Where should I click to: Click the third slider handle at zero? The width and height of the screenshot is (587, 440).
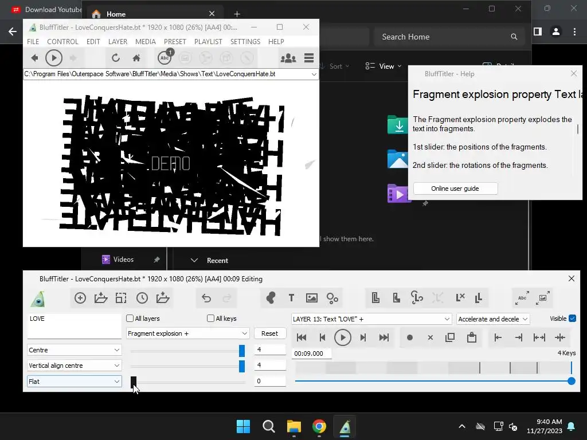pyautogui.click(x=133, y=382)
